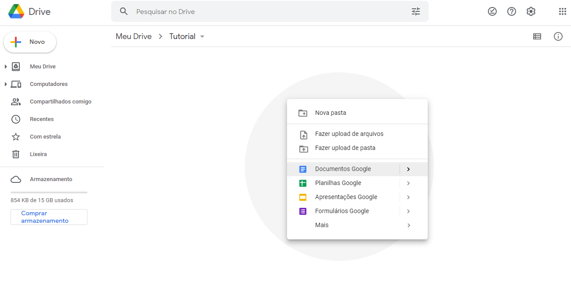Expand the Meu Drive tree arrow
This screenshot has width=571, height=285.
(6, 67)
